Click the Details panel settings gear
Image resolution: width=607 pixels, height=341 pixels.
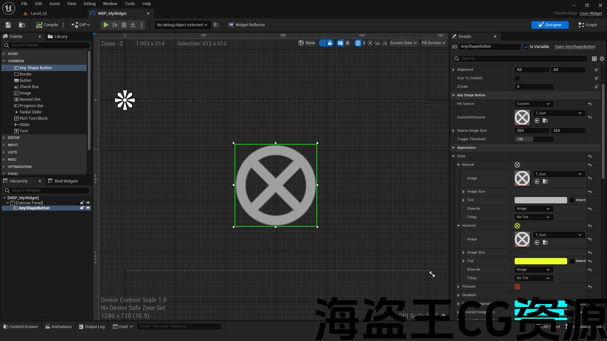tap(602, 59)
